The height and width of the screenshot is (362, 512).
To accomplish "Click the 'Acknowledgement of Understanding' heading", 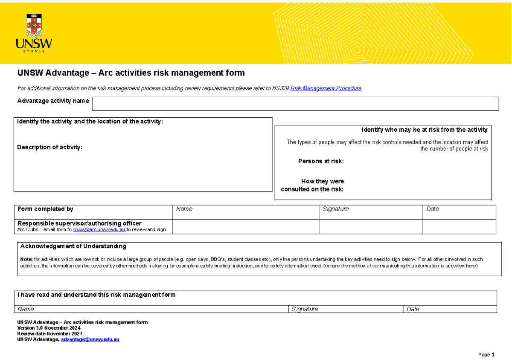I will point(73,246).
